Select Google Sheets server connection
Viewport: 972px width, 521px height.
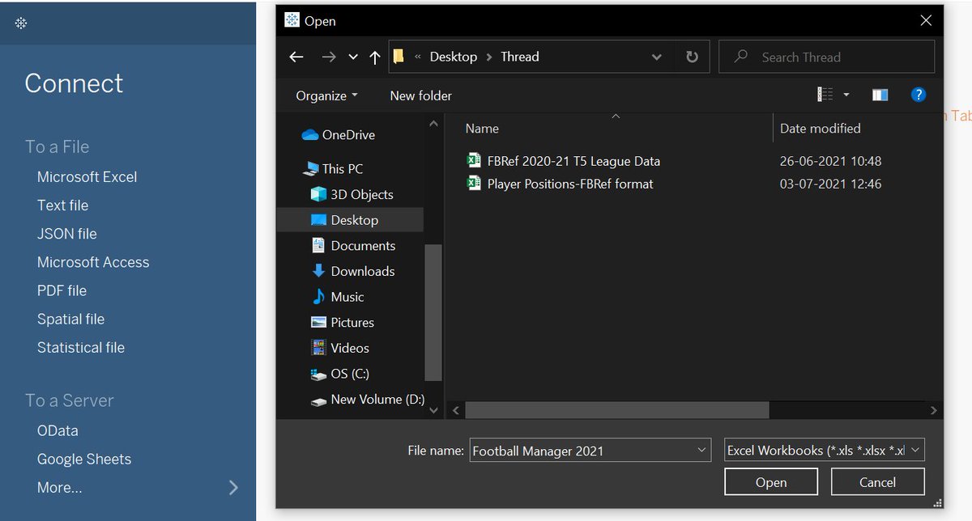pyautogui.click(x=84, y=459)
